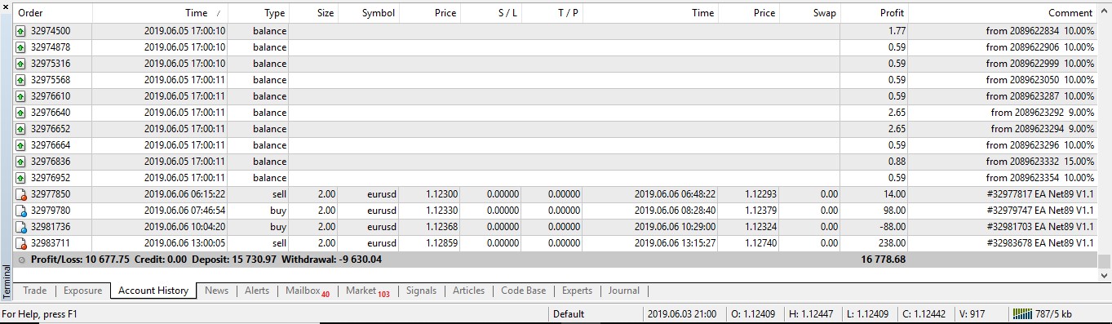Switch to the Experts tab
The height and width of the screenshot is (324, 1112).
coord(577,291)
